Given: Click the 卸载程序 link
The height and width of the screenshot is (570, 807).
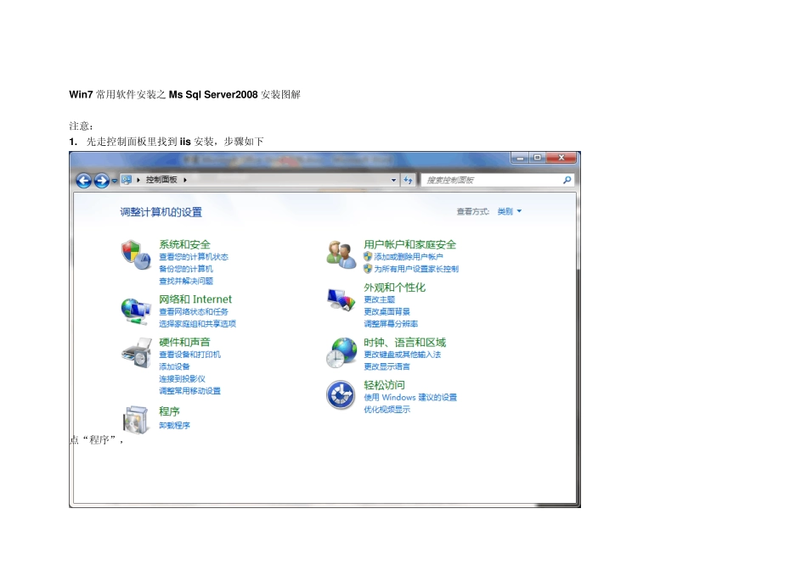Looking at the screenshot, I should tap(174, 426).
